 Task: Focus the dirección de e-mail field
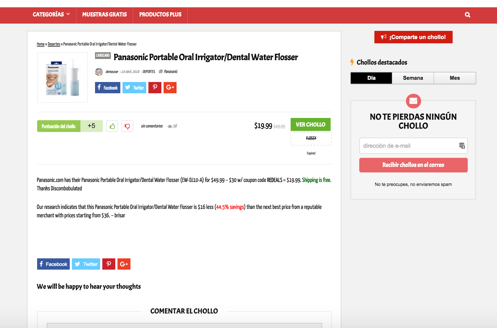tap(414, 146)
